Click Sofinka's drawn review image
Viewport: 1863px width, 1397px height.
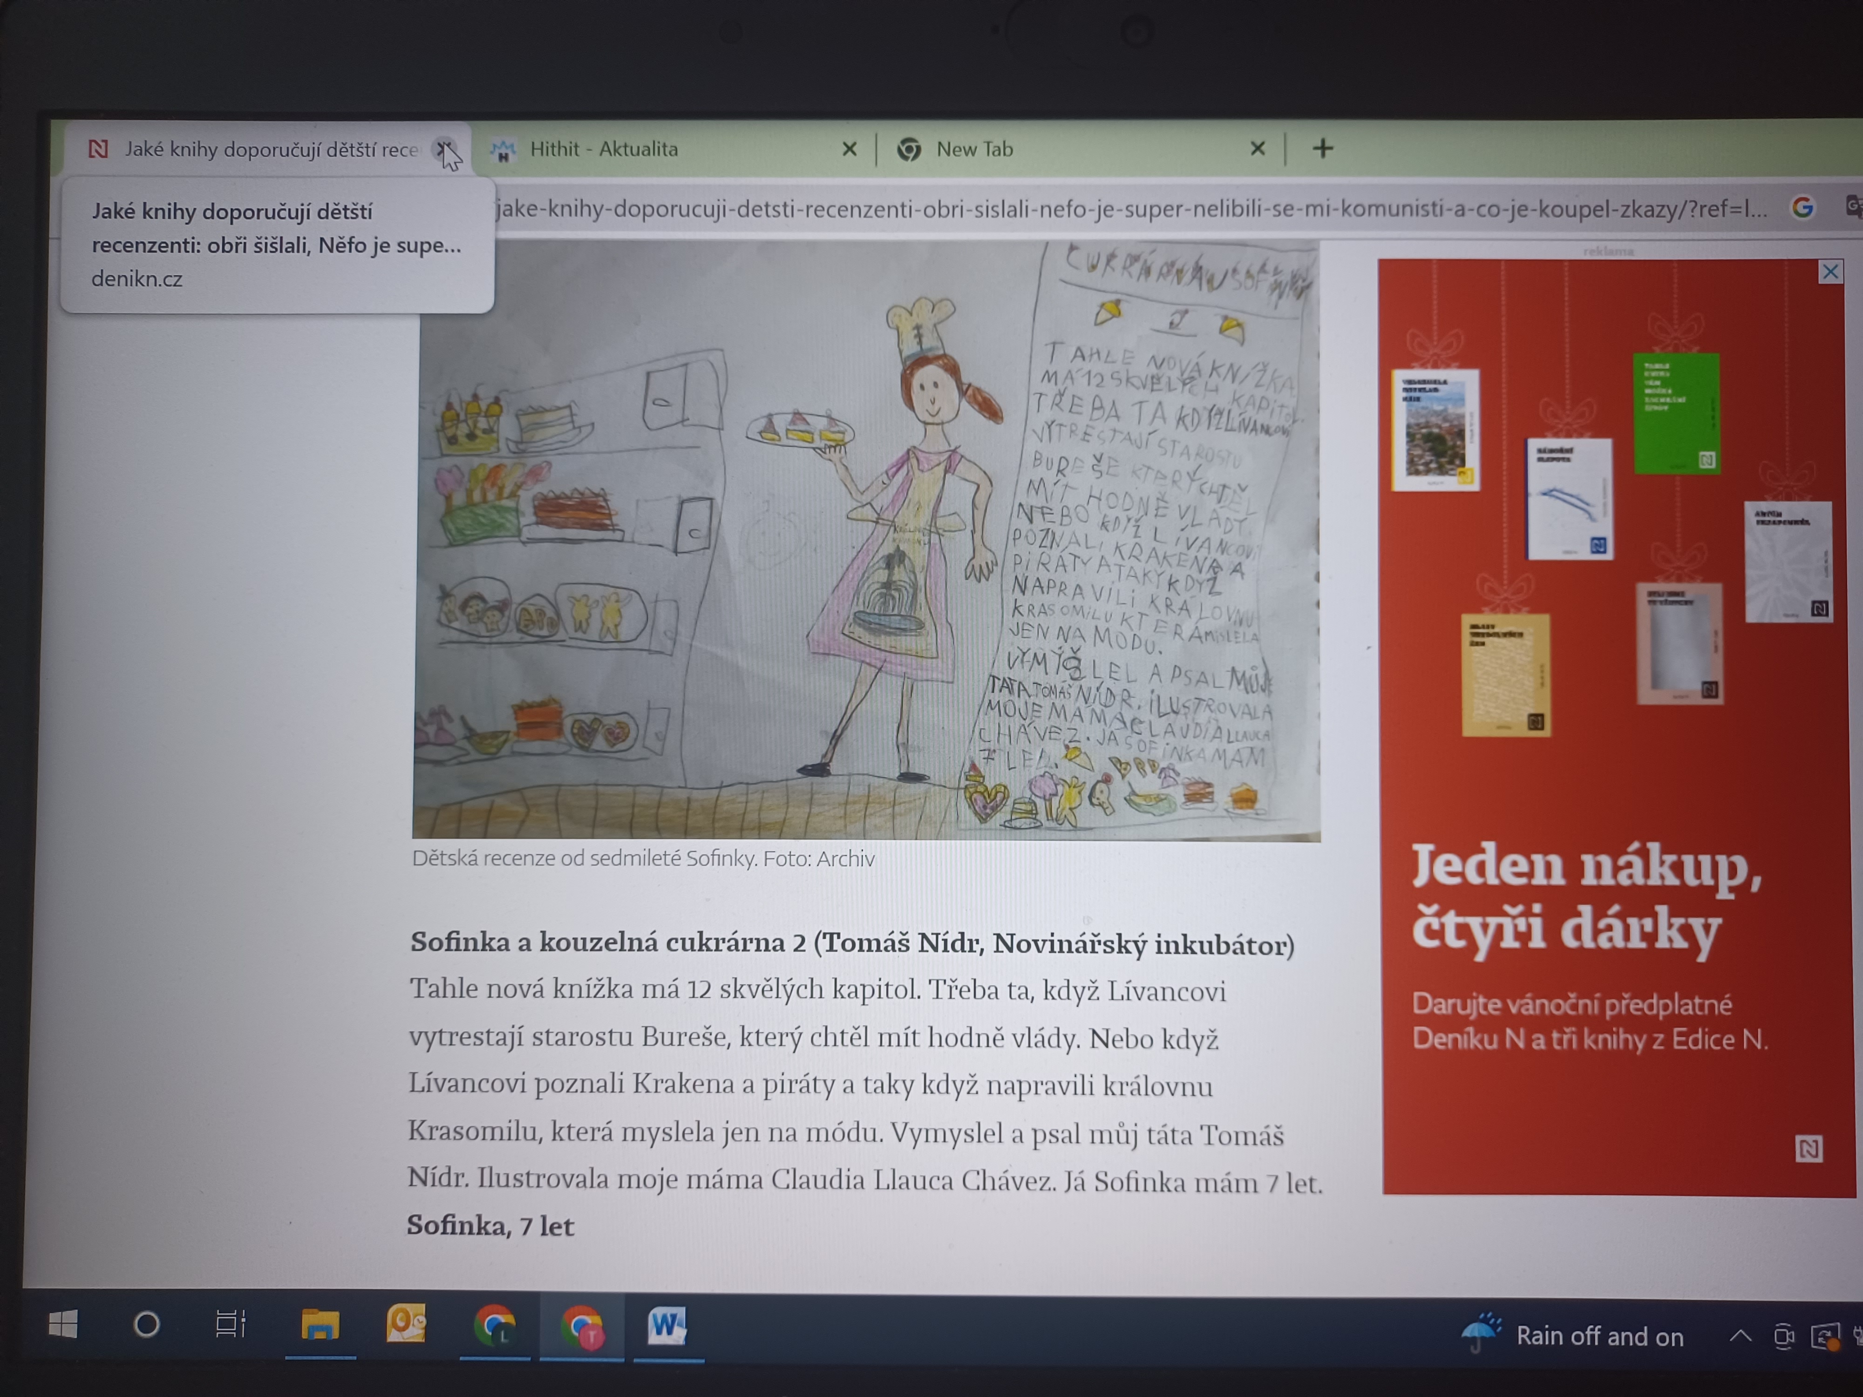[866, 539]
